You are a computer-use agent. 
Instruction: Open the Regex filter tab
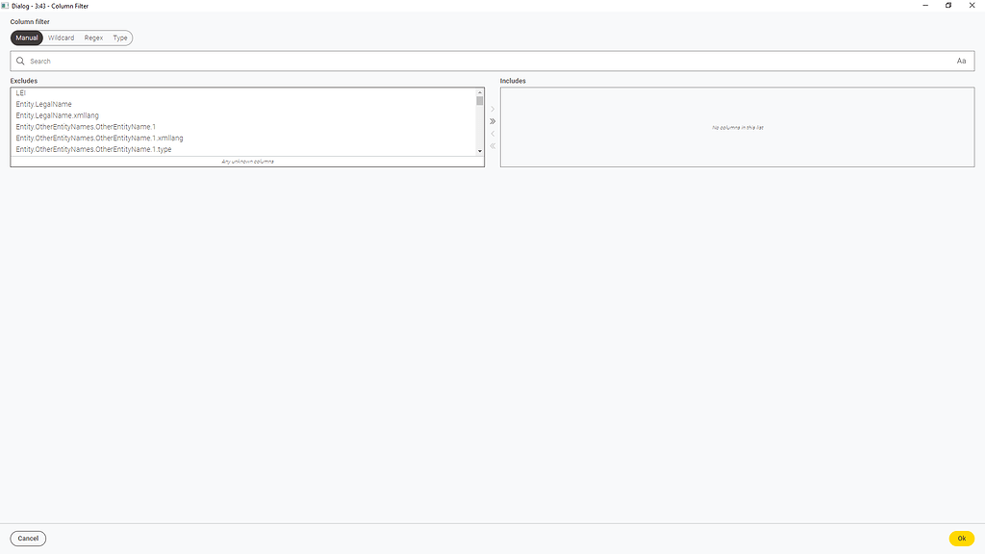click(x=92, y=38)
